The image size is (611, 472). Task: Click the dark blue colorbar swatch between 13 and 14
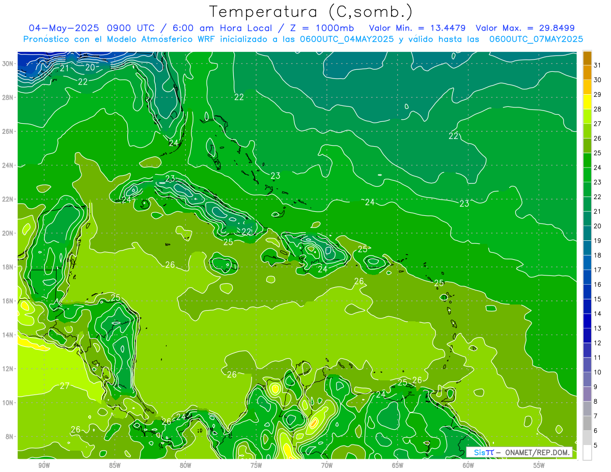pyautogui.click(x=587, y=321)
